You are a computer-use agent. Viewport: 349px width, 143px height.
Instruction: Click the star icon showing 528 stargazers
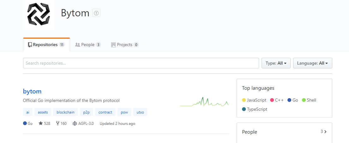[x=40, y=123]
